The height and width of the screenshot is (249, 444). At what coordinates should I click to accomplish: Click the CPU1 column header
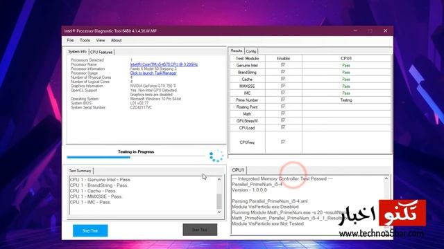click(x=346, y=58)
